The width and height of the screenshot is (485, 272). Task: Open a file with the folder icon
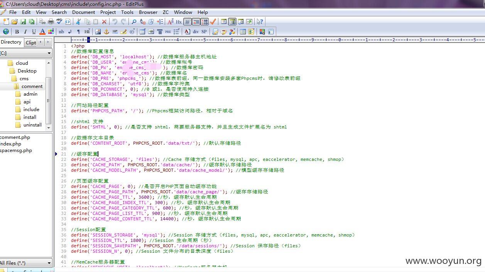tap(15, 22)
